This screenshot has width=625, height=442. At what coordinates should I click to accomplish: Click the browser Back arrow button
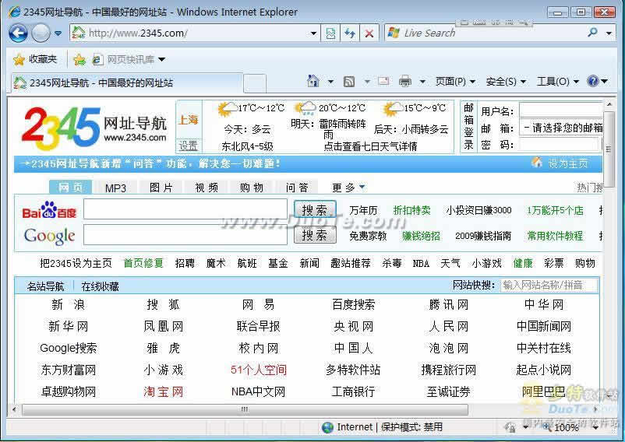tap(19, 33)
